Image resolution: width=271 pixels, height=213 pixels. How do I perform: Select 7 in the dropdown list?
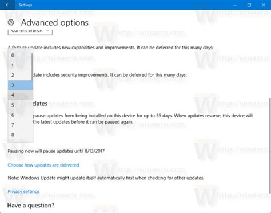21,125
